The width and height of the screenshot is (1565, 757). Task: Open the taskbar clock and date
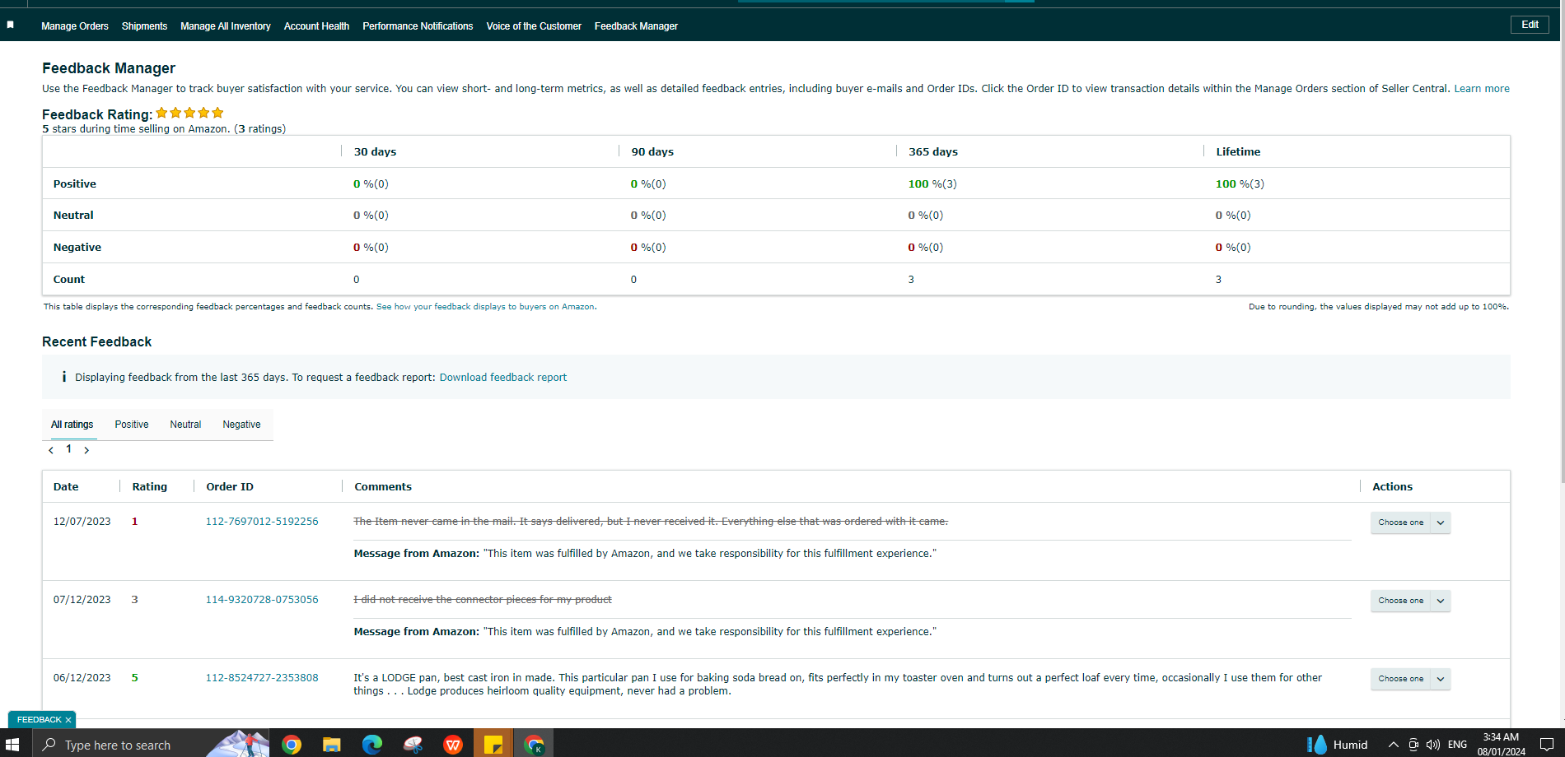point(1501,745)
